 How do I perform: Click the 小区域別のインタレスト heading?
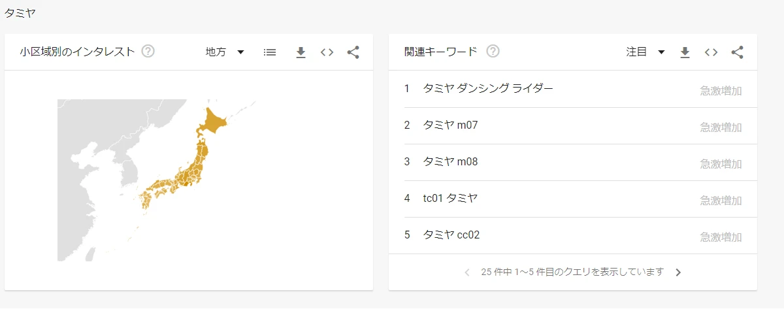point(78,52)
